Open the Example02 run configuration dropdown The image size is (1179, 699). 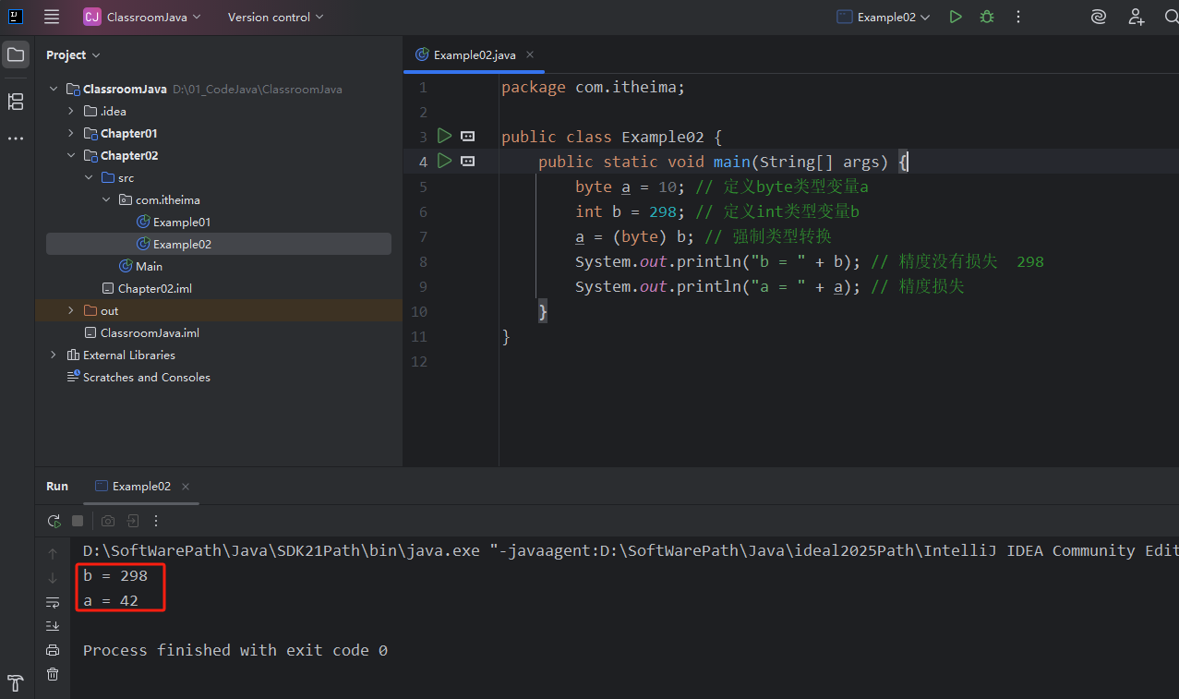tap(884, 17)
